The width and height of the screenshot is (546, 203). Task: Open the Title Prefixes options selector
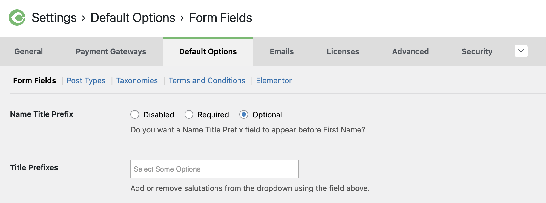[x=214, y=169]
